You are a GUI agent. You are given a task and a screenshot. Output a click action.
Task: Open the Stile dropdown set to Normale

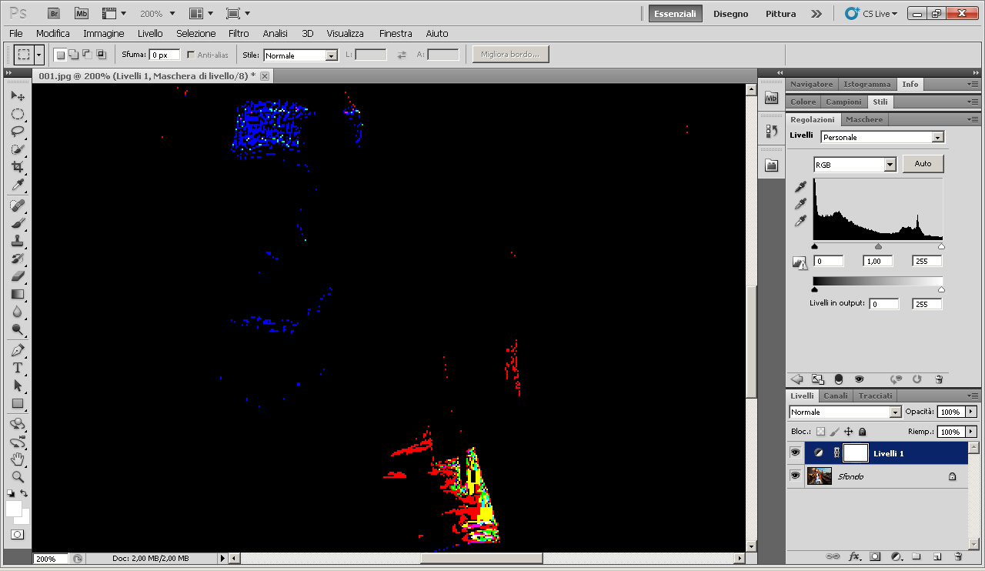point(300,55)
